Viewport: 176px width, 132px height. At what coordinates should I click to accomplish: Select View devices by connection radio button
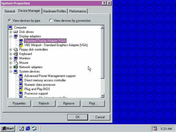coord(51,20)
